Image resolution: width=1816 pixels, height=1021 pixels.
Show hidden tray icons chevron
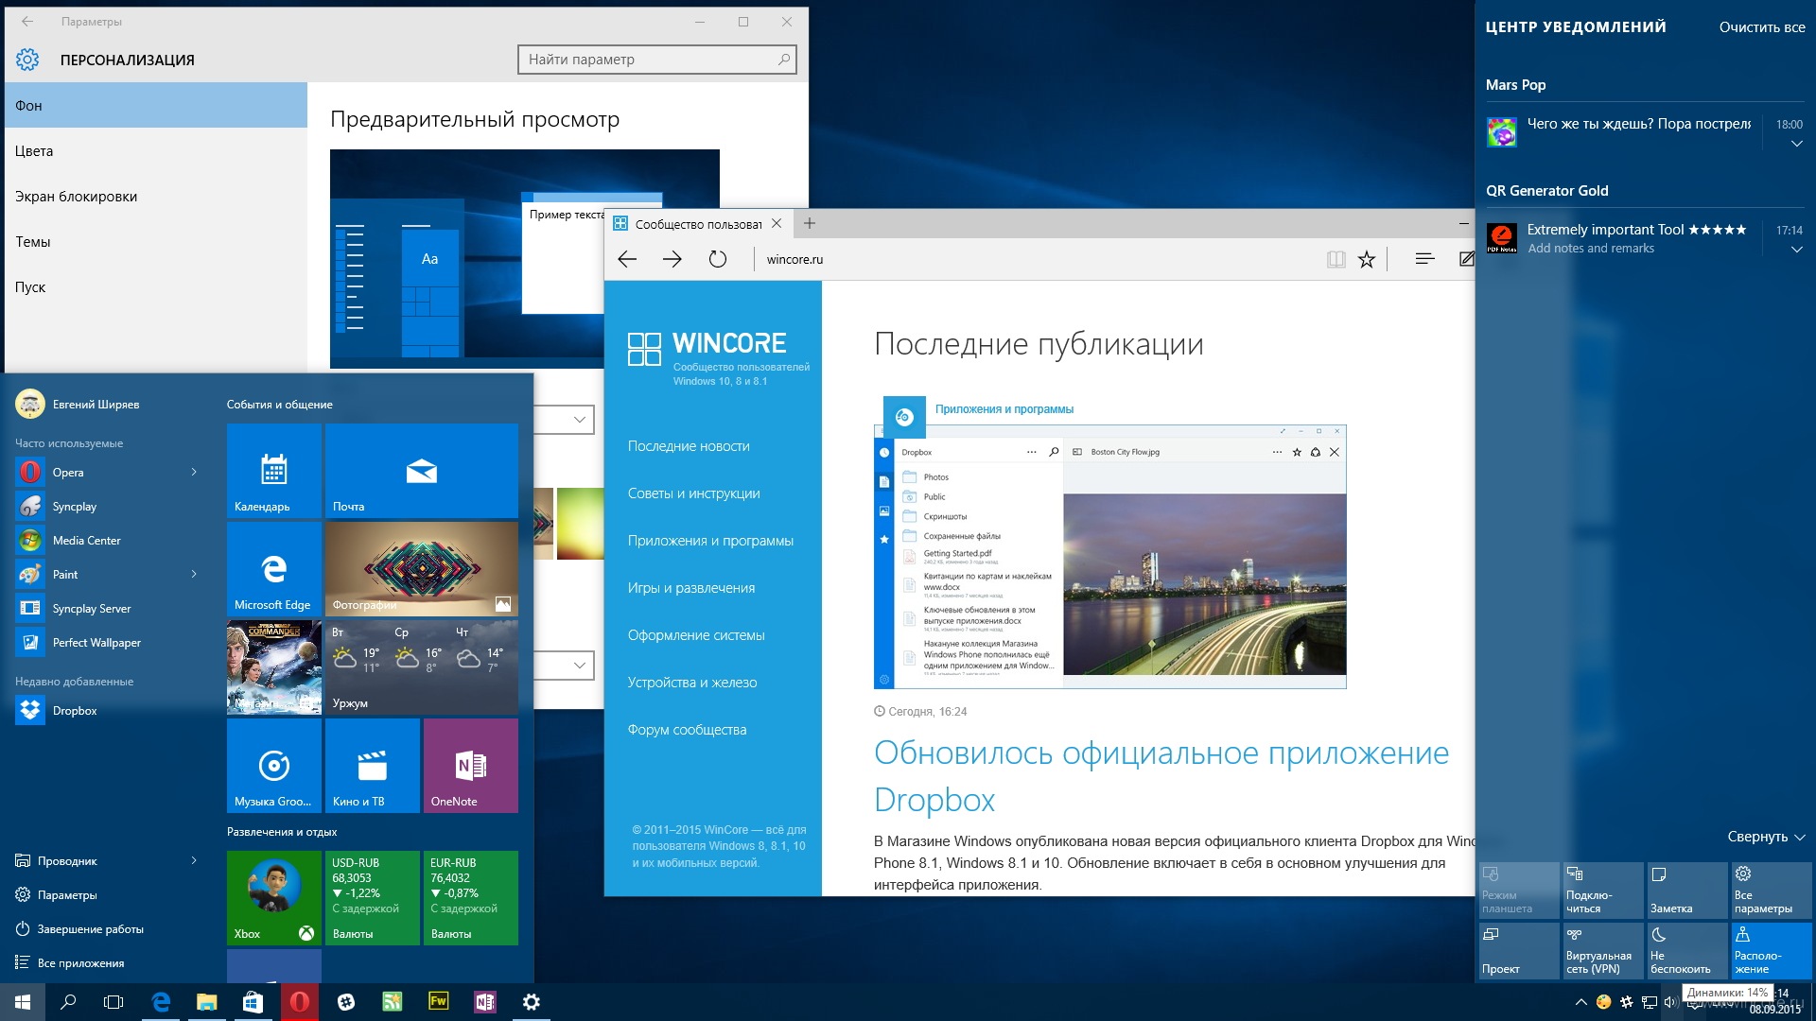[x=1580, y=1002]
